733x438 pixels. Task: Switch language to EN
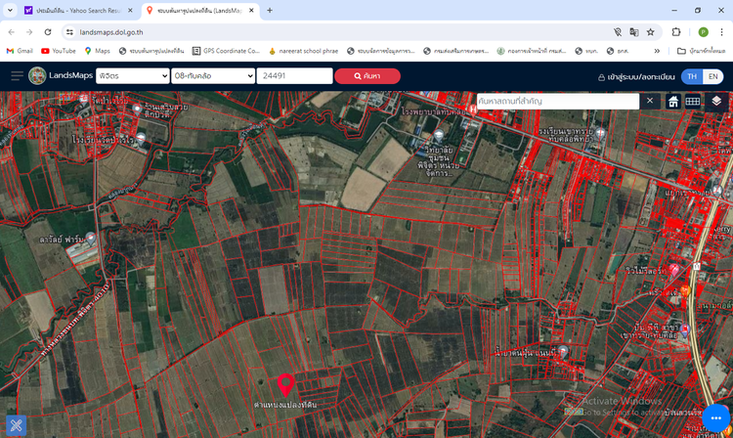(714, 76)
